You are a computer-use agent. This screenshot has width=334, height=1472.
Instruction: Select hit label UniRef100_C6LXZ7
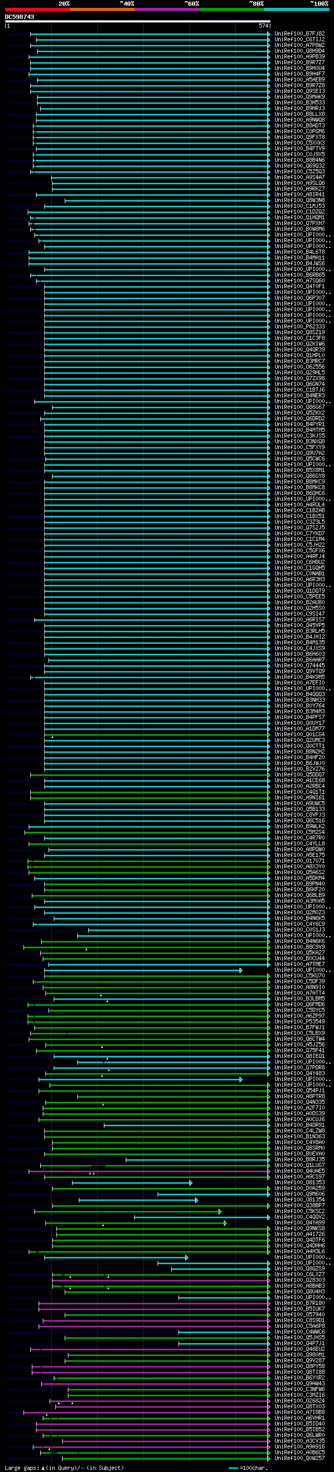click(300, 1274)
